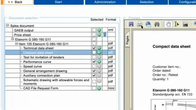The width and height of the screenshot is (196, 110).
Task: Check the Compact data sheet checkbox
Action: tap(94, 53)
